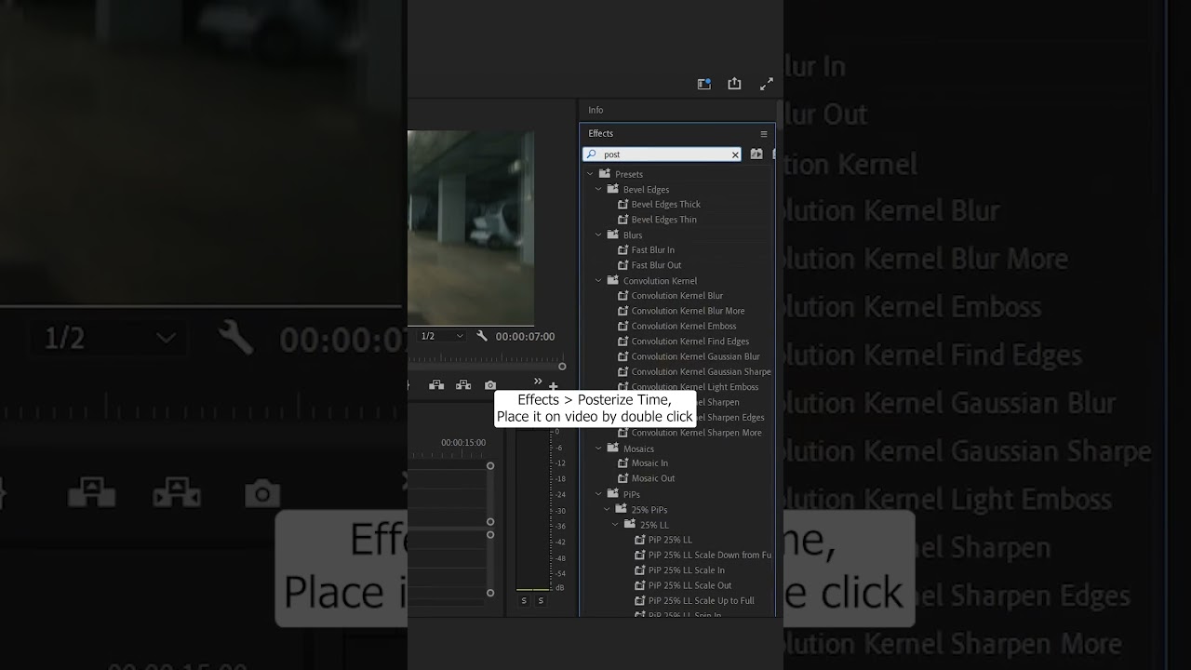Switch to the Info panel tab
The height and width of the screenshot is (670, 1191).
595,110
